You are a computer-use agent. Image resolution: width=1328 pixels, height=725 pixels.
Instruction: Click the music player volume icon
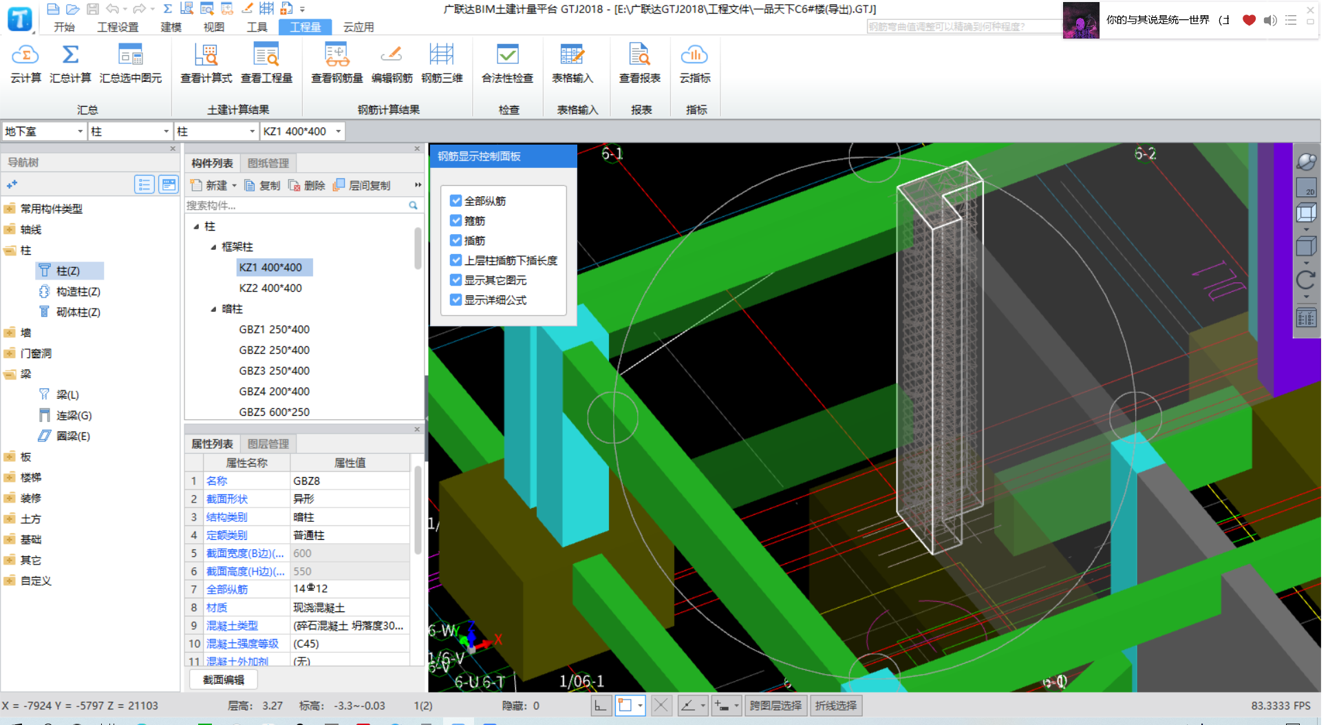(x=1270, y=20)
